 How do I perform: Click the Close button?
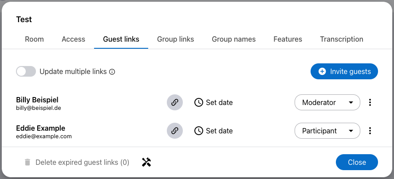point(357,162)
